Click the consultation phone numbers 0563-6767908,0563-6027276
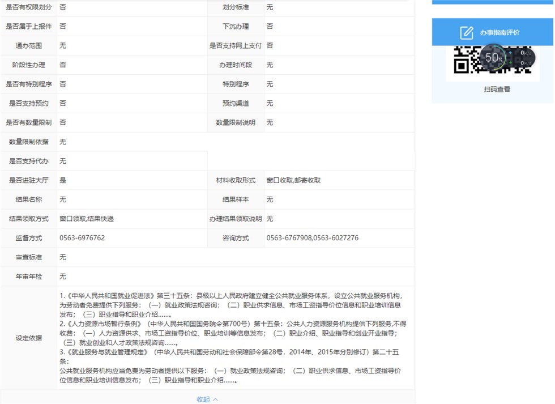 coord(312,238)
